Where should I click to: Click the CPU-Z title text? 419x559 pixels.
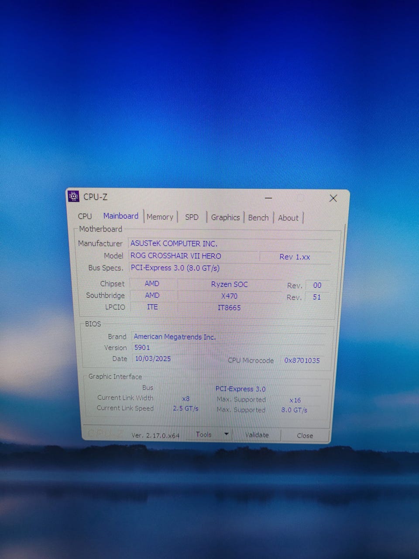(95, 197)
